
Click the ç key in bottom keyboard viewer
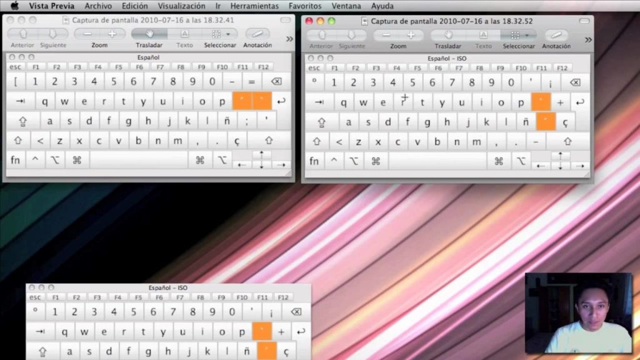coord(286,351)
